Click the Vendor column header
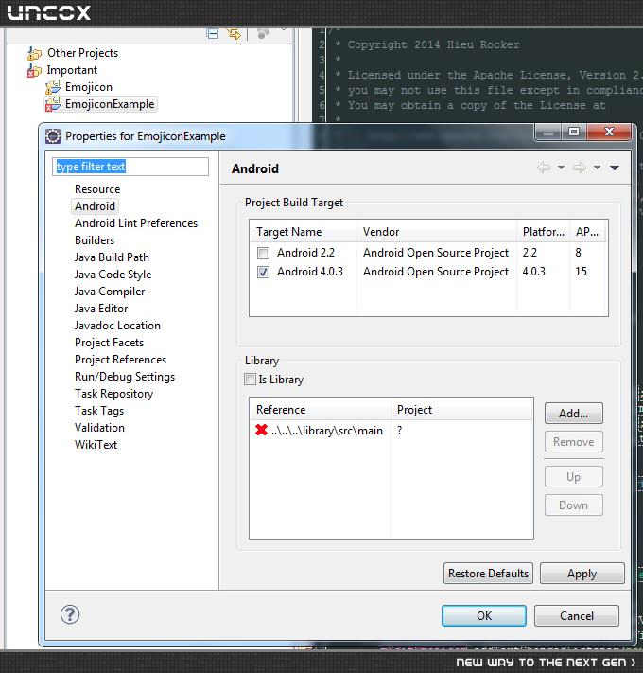 tap(437, 232)
